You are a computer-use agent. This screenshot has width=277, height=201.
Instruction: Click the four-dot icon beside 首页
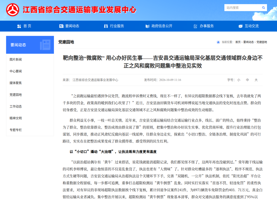tap(19, 26)
